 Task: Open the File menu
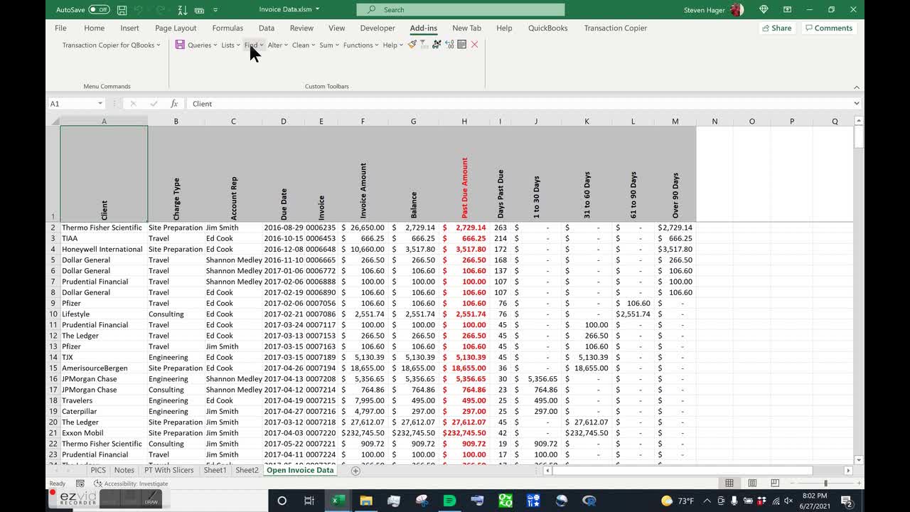[x=60, y=28]
